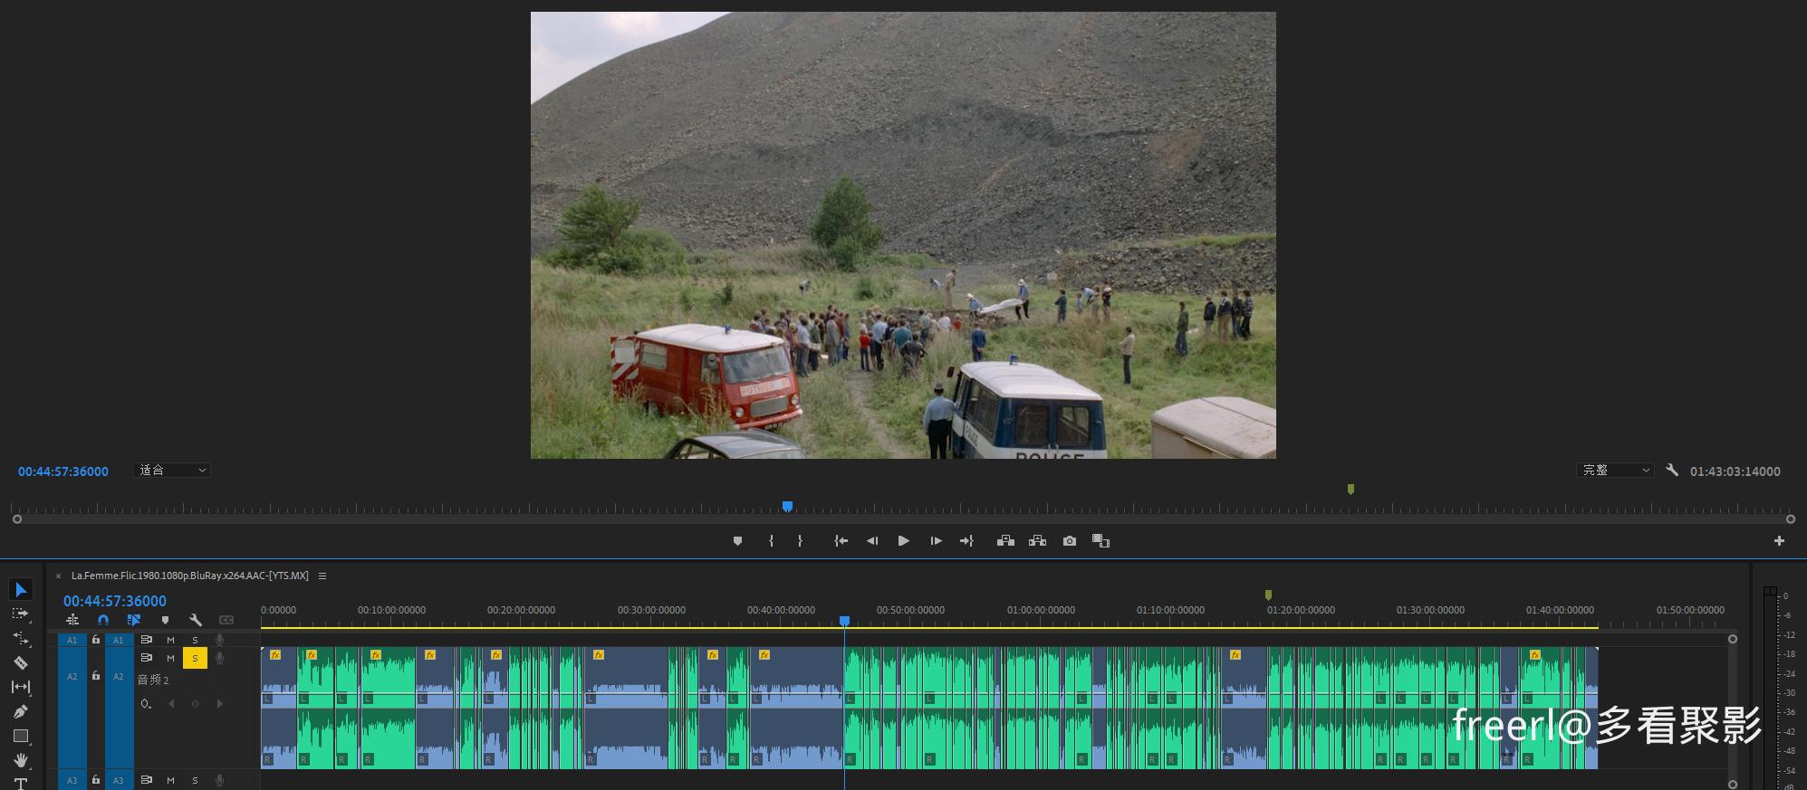Click the program monitor scrubber playhead

pos(787,507)
